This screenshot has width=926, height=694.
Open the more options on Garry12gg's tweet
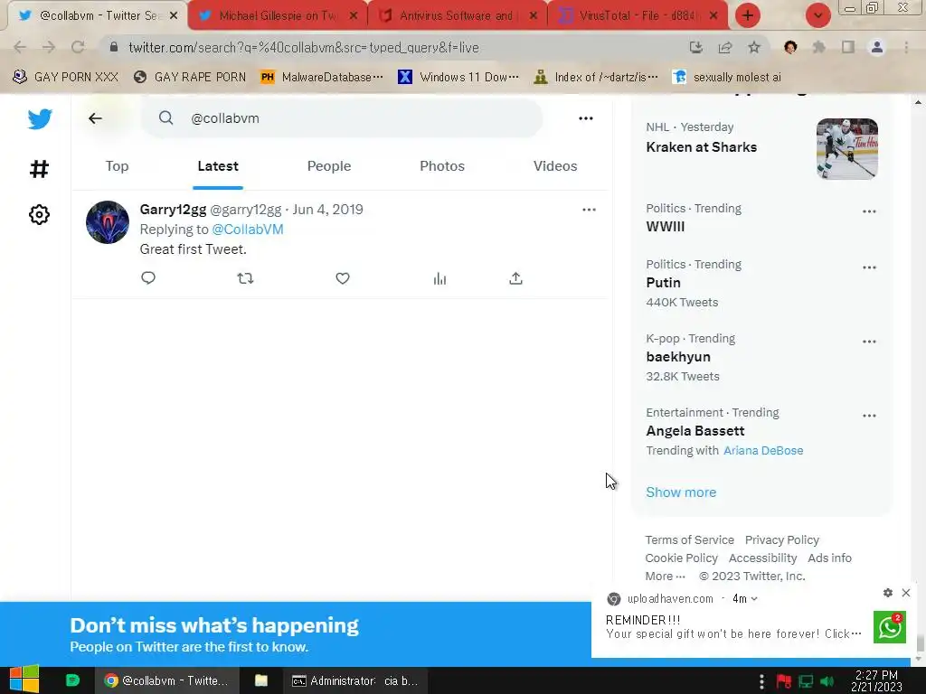(589, 210)
